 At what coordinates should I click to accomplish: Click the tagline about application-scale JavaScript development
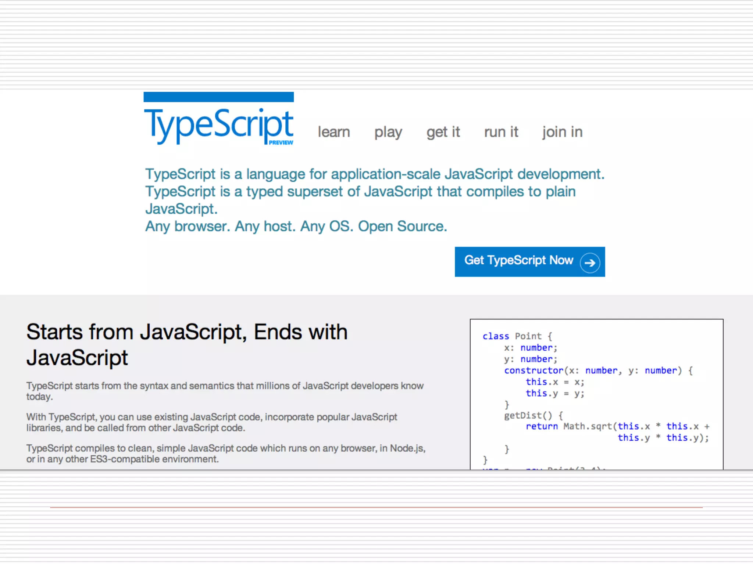pyautogui.click(x=374, y=174)
